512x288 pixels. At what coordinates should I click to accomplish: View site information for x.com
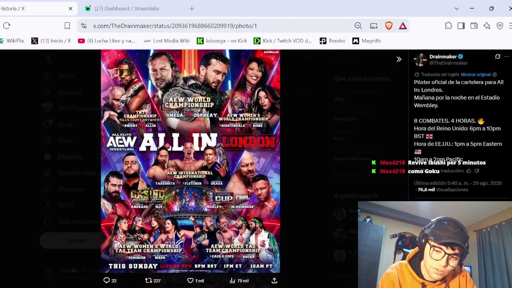click(84, 26)
